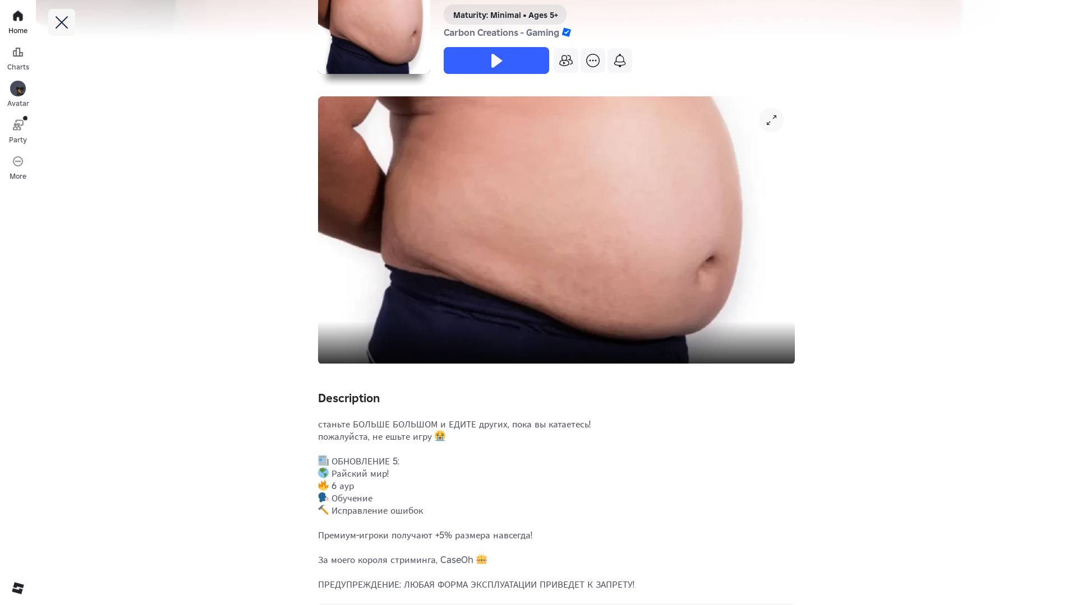Click the Description heading
This screenshot has width=1077, height=605.
[349, 398]
